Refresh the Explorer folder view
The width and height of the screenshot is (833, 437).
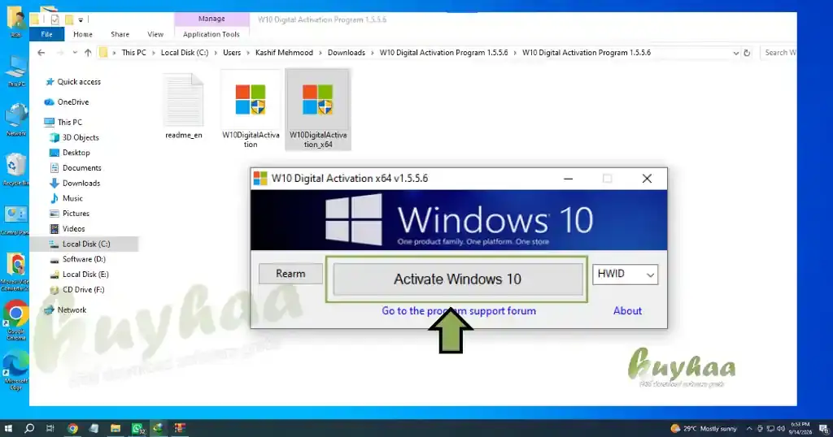747,53
